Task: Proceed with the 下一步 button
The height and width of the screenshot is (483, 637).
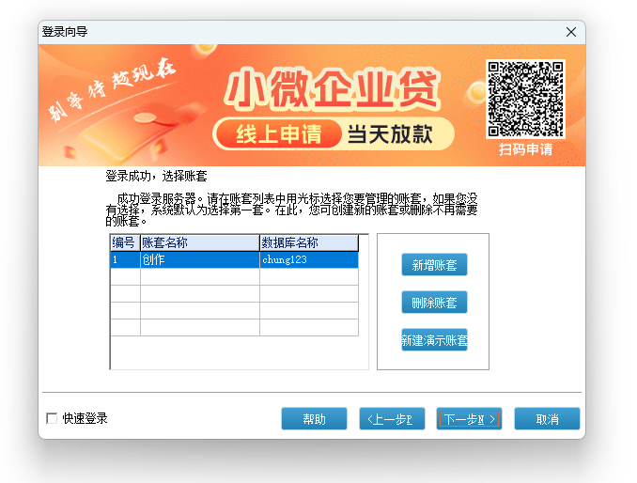Action: [469, 419]
